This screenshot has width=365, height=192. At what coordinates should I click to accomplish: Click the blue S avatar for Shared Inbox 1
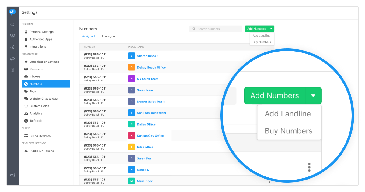point(131,56)
